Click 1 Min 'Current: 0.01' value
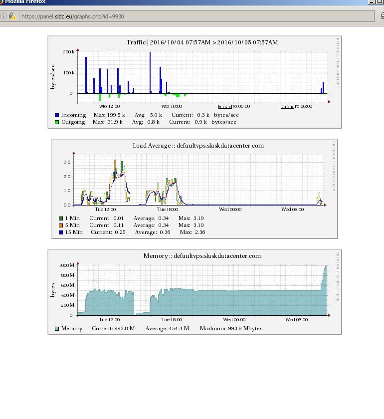This screenshot has height=419, width=384. [106, 218]
